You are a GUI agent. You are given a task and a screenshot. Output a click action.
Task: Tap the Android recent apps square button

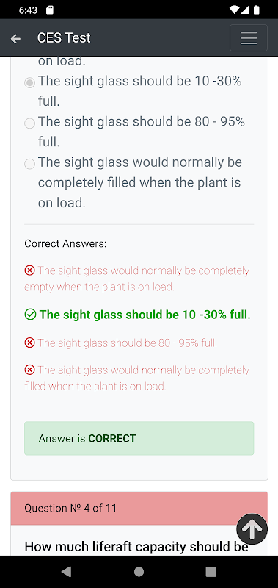coord(211,572)
